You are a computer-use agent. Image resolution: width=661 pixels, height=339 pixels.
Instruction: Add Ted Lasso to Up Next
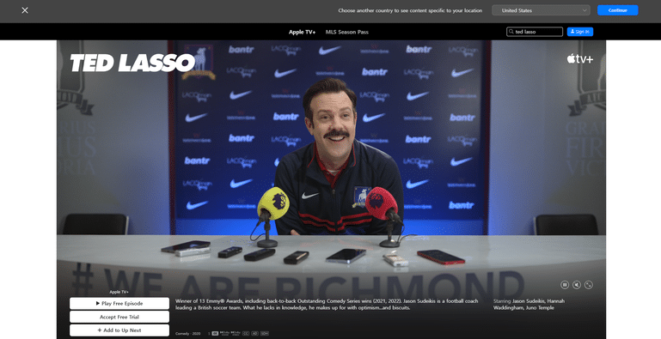tap(119, 330)
